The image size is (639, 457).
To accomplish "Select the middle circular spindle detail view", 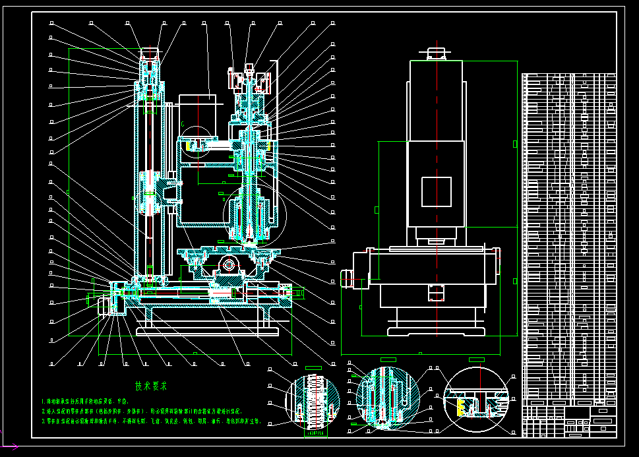I will (388, 398).
